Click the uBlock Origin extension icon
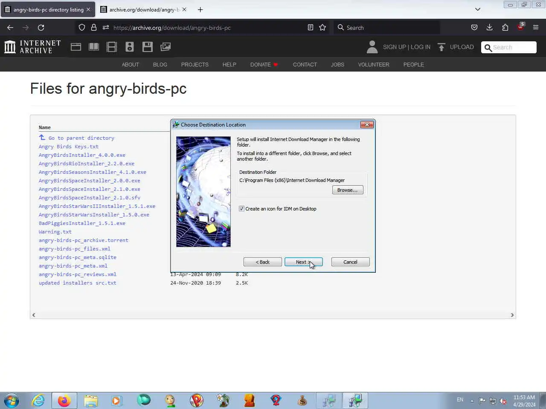This screenshot has width=546, height=409. click(520, 27)
